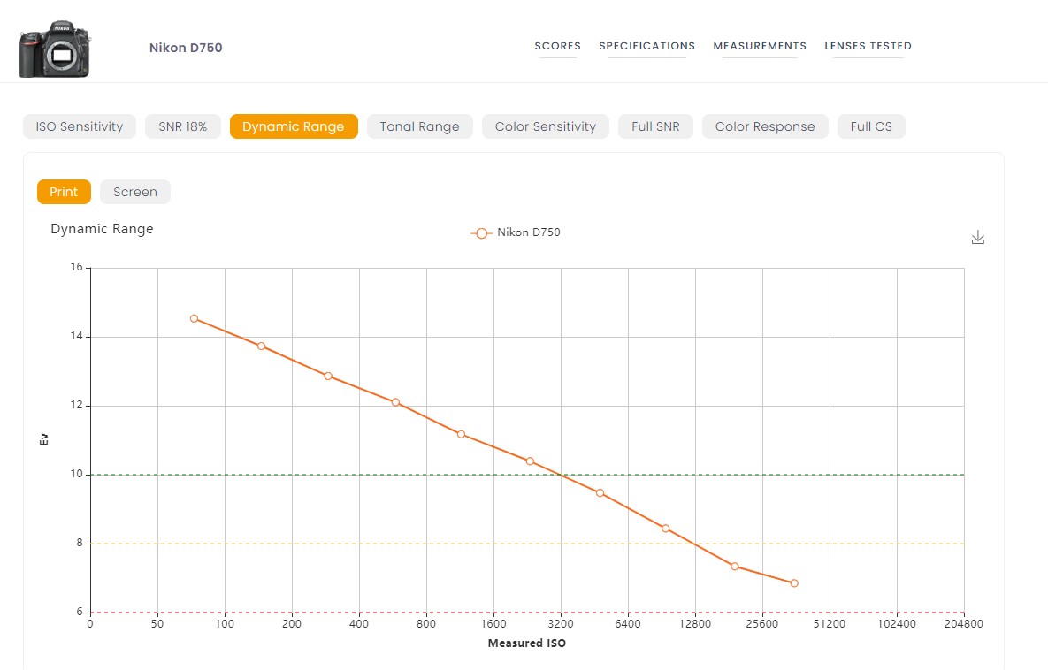Go to the Measurements section

[760, 46]
